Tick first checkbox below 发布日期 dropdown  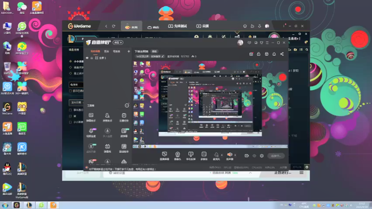(x=70, y=110)
